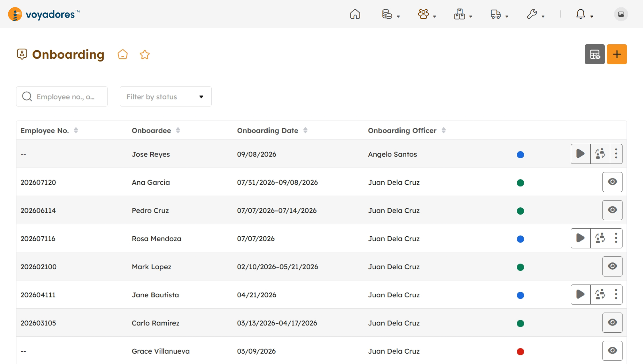Select employee number 202607120
The height and width of the screenshot is (364, 643).
[38, 182]
